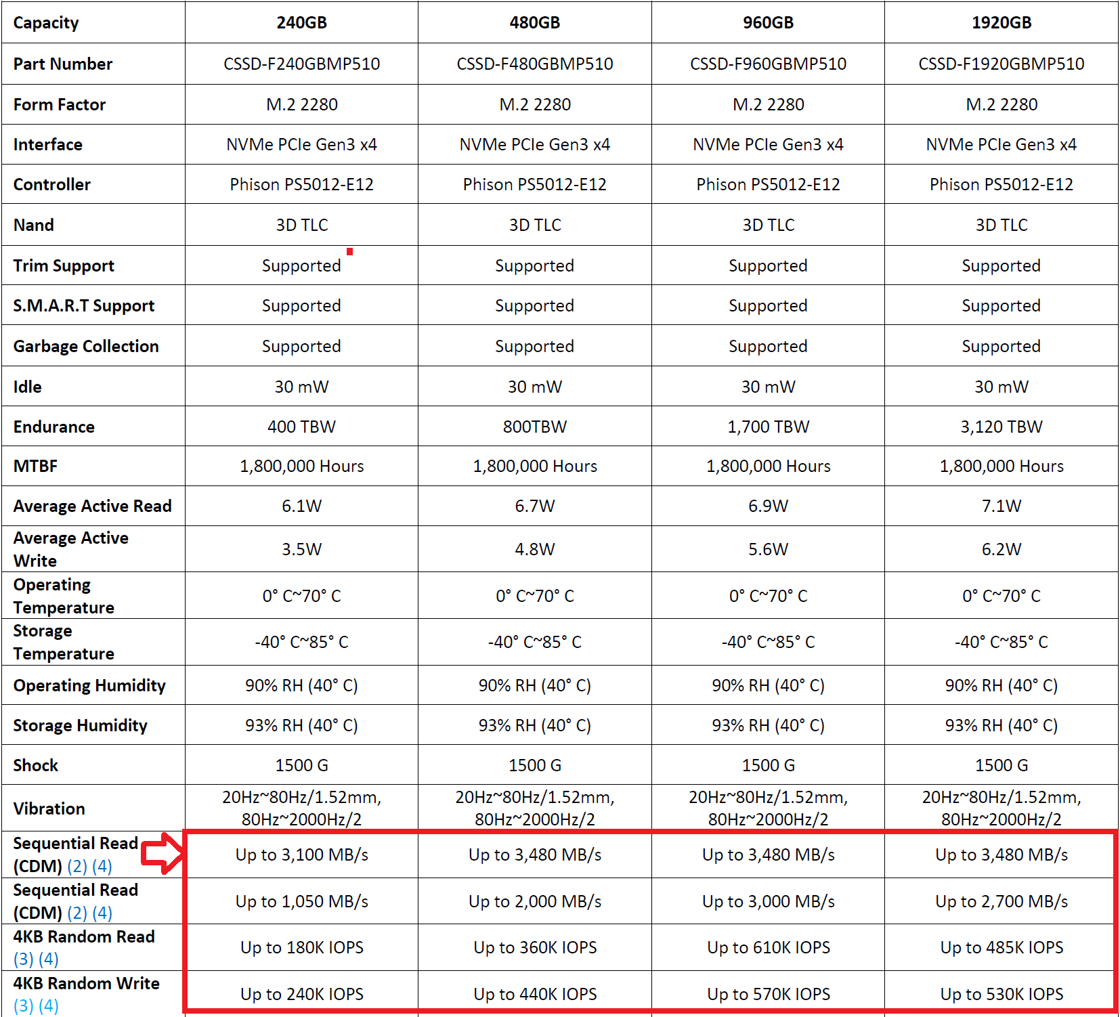This screenshot has width=1120, height=1017.
Task: Select the 1920GB capacity column header
Action: [1001, 22]
